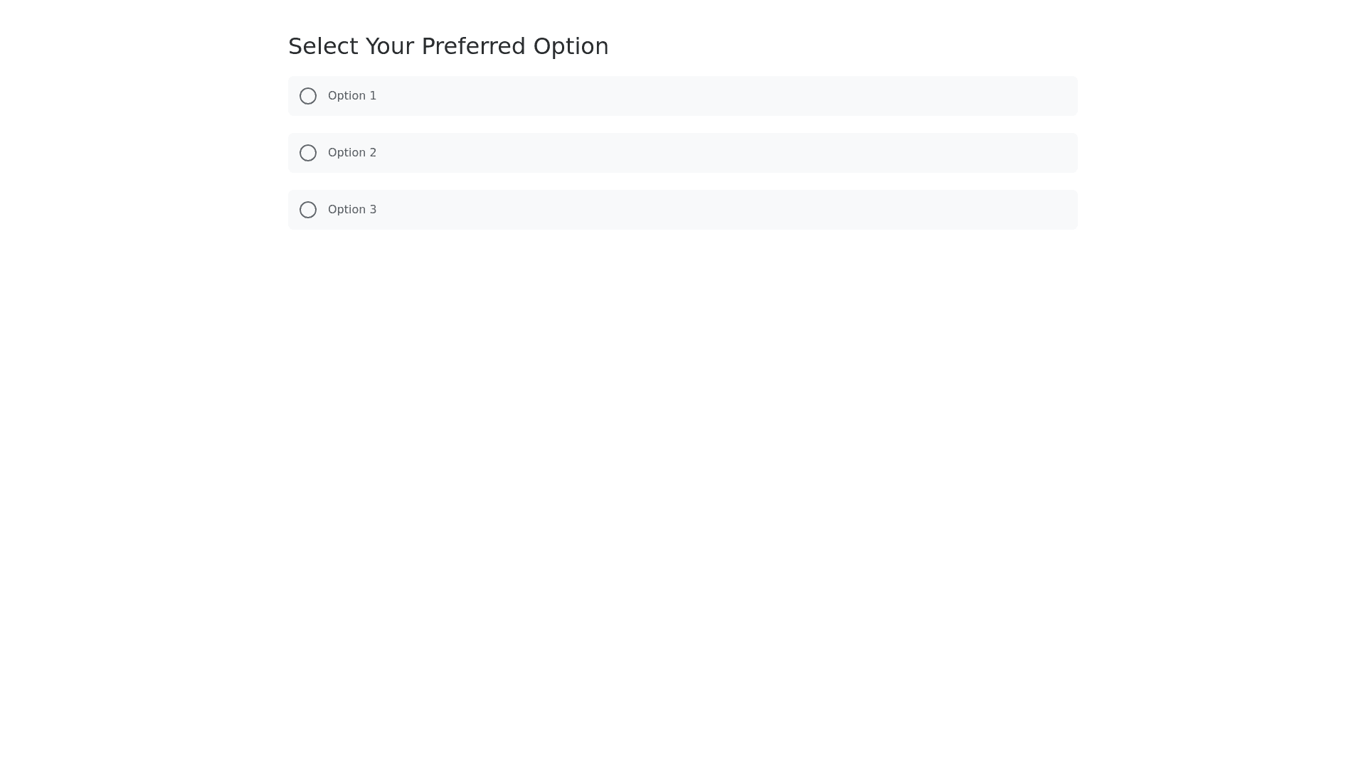
Task: Pick Option 1 as preferred choice
Action: click(308, 96)
